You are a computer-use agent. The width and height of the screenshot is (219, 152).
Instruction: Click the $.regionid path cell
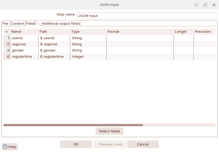[x=54, y=44]
